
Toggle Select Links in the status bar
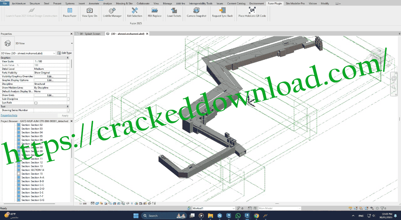[350, 208]
